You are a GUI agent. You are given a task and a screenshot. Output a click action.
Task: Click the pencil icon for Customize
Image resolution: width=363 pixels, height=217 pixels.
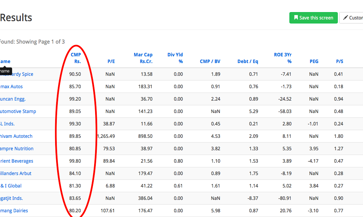[346, 17]
